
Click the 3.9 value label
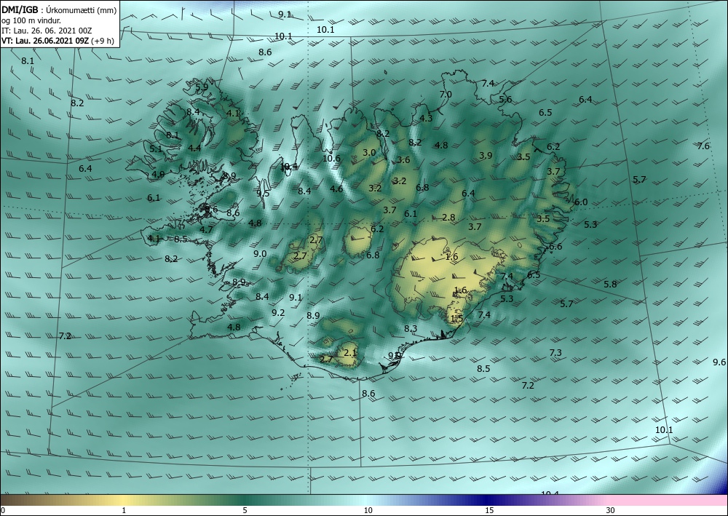coord(486,156)
